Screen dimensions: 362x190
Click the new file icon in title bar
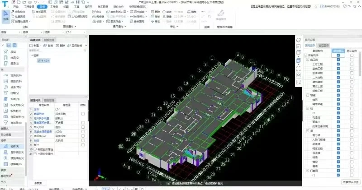(x=19, y=2)
